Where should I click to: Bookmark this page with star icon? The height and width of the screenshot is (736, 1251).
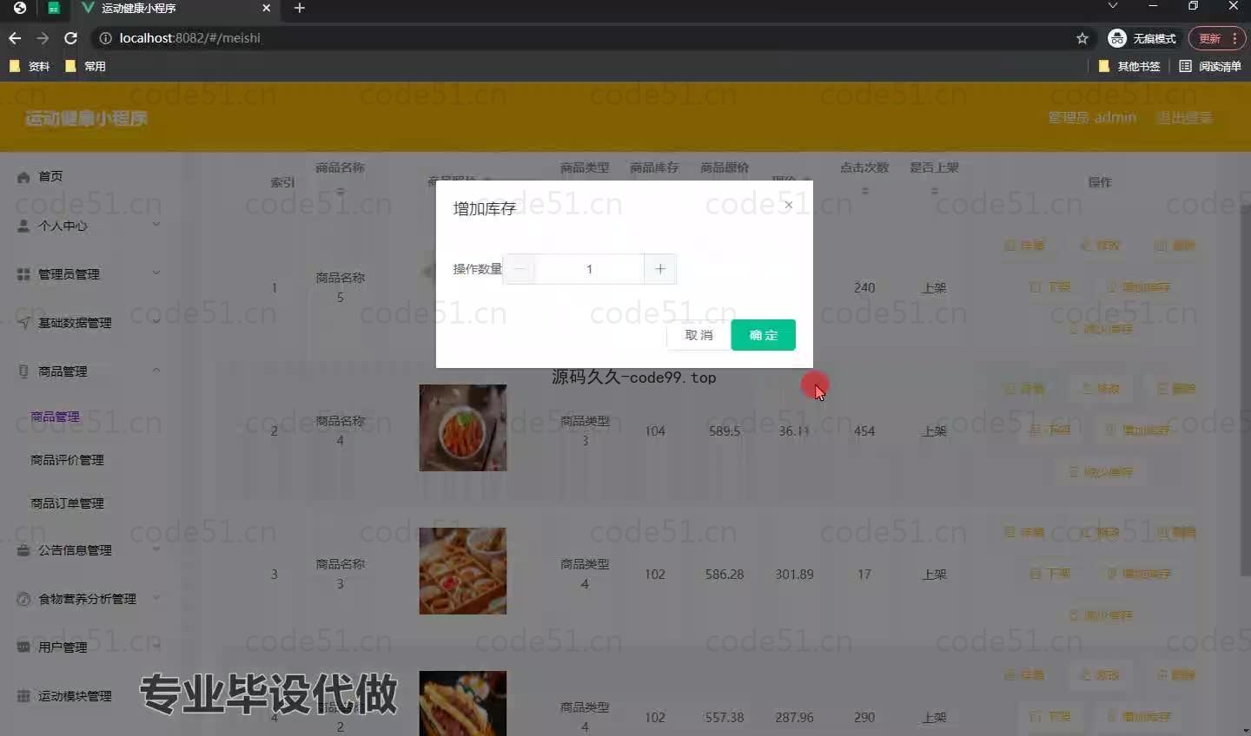[1082, 38]
